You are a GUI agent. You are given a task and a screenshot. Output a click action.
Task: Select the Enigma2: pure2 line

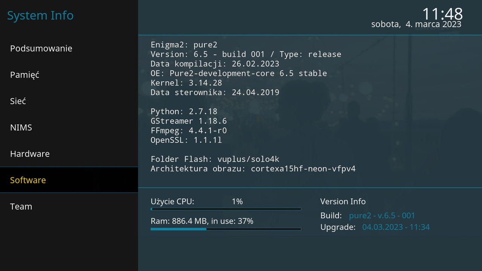click(184, 44)
